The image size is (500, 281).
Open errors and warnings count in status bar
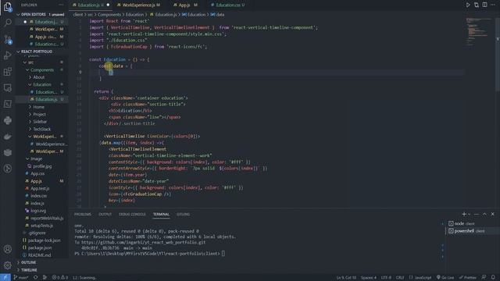click(60, 278)
